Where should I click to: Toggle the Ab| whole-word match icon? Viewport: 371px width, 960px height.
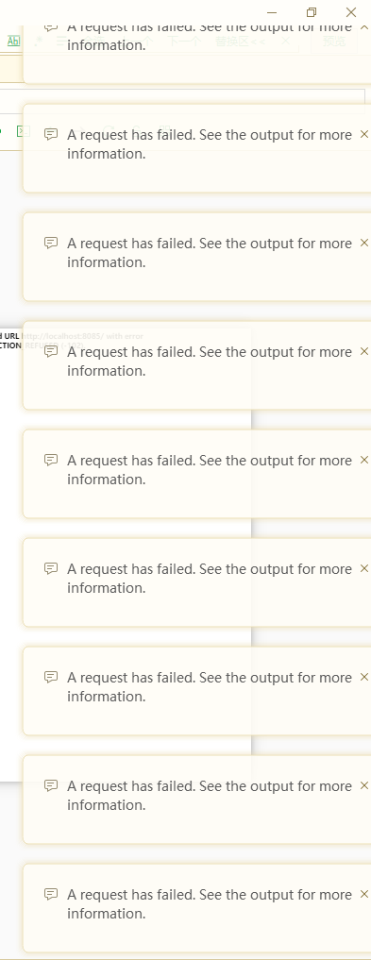pyautogui.click(x=13, y=41)
